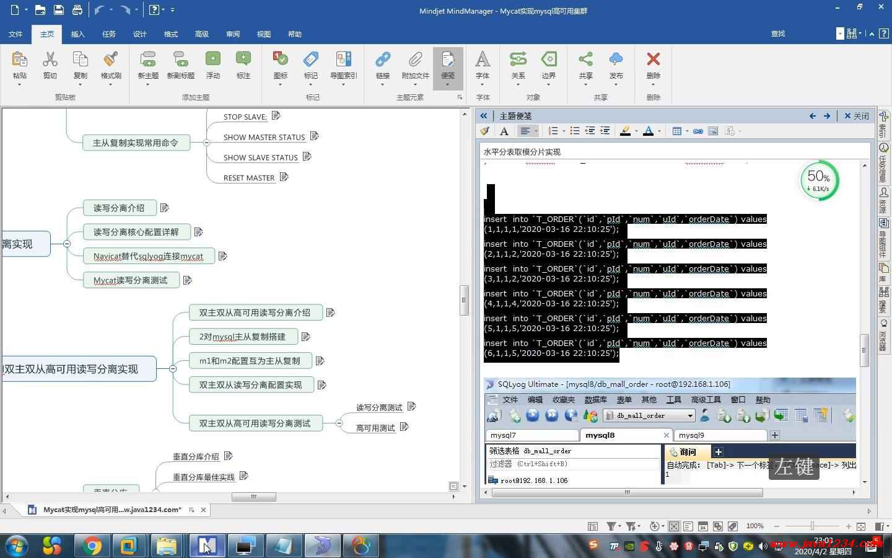Switch to the 设计 ribbon tab
The image size is (892, 558).
click(x=140, y=34)
